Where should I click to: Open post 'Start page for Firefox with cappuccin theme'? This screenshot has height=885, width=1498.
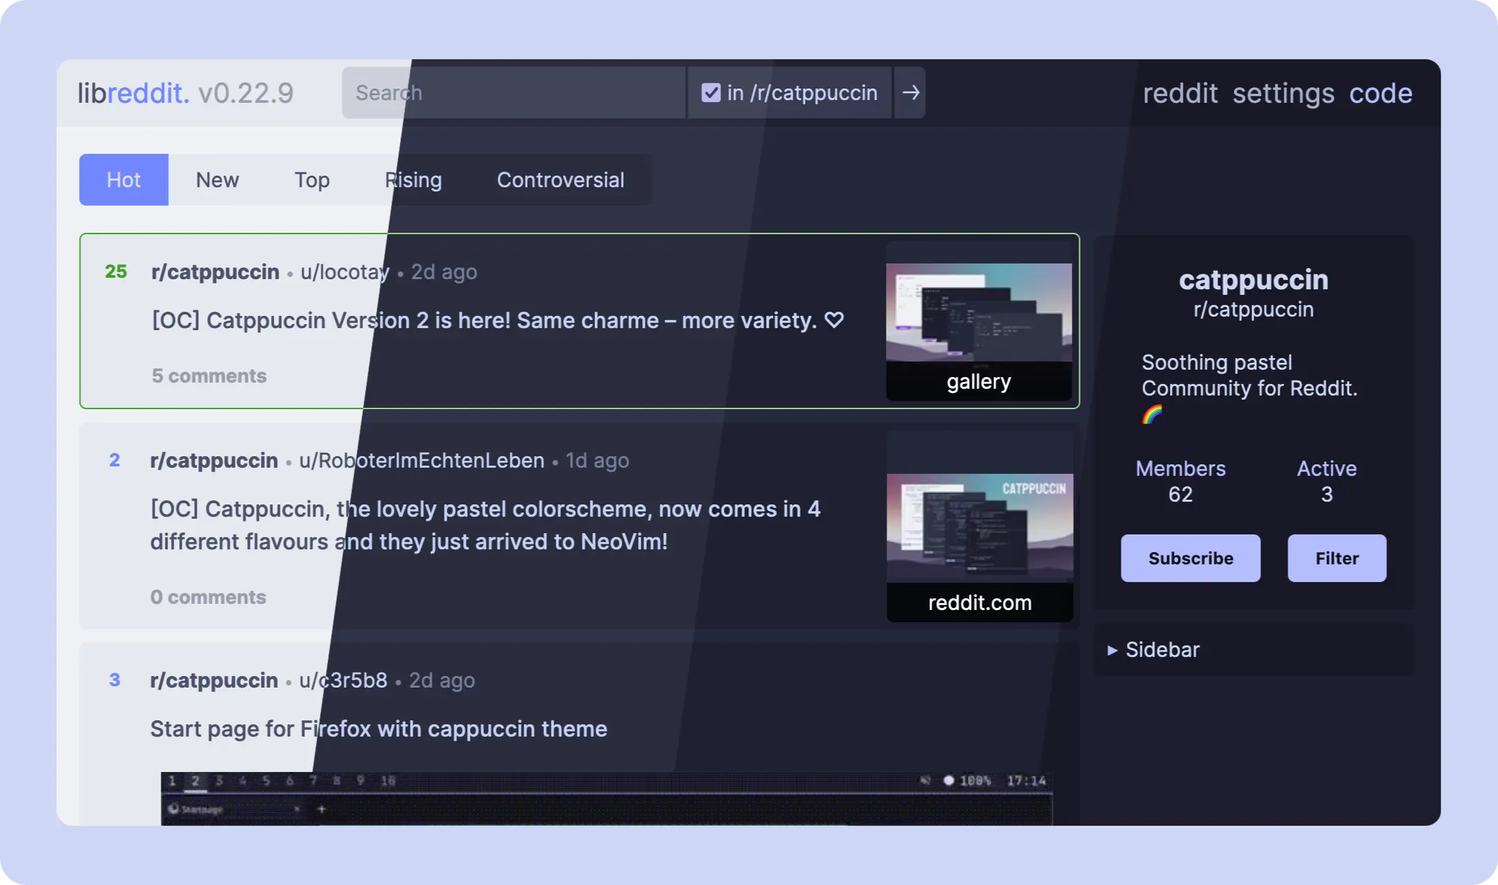[x=379, y=728]
